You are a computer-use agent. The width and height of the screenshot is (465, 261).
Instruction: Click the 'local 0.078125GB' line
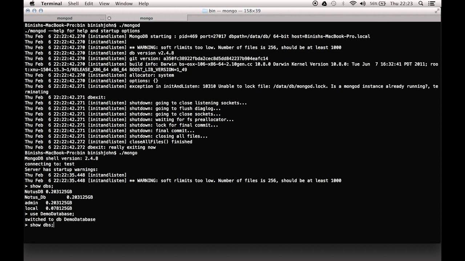48,208
